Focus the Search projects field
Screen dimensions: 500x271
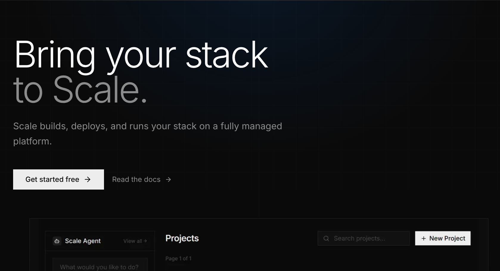pos(364,238)
